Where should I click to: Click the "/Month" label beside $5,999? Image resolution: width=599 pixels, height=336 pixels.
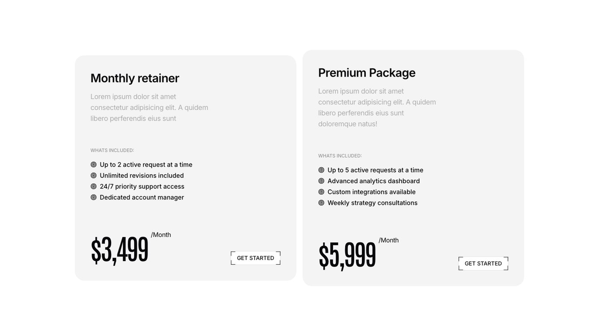tap(389, 240)
